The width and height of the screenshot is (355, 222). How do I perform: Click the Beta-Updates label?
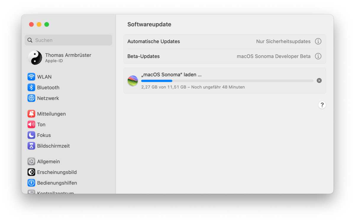click(143, 56)
